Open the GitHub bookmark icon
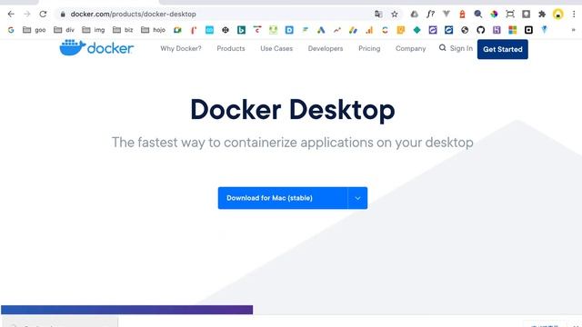The width and height of the screenshot is (582, 327). coord(481,30)
